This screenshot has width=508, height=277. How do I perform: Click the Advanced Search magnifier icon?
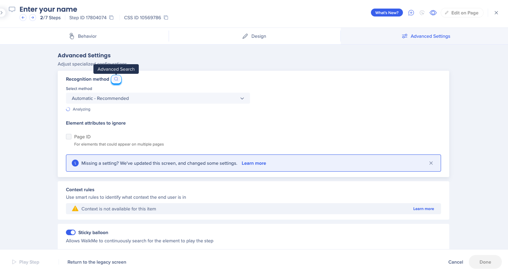(116, 79)
